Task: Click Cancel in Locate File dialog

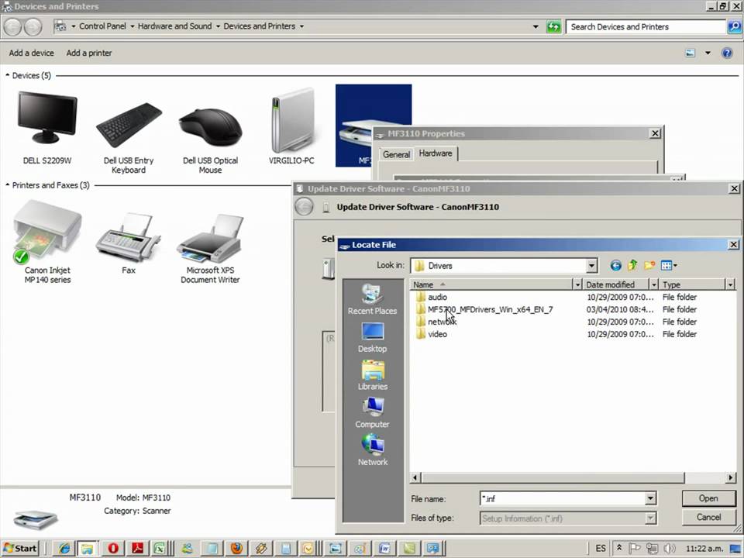Action: 708,517
